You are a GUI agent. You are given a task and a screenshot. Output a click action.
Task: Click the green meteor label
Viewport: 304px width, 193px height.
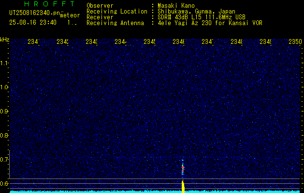(70, 15)
